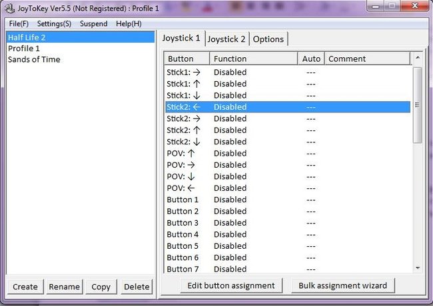433x306 pixels.
Task: Click the vertical scrollbar thumb of button list
Action: [417, 105]
